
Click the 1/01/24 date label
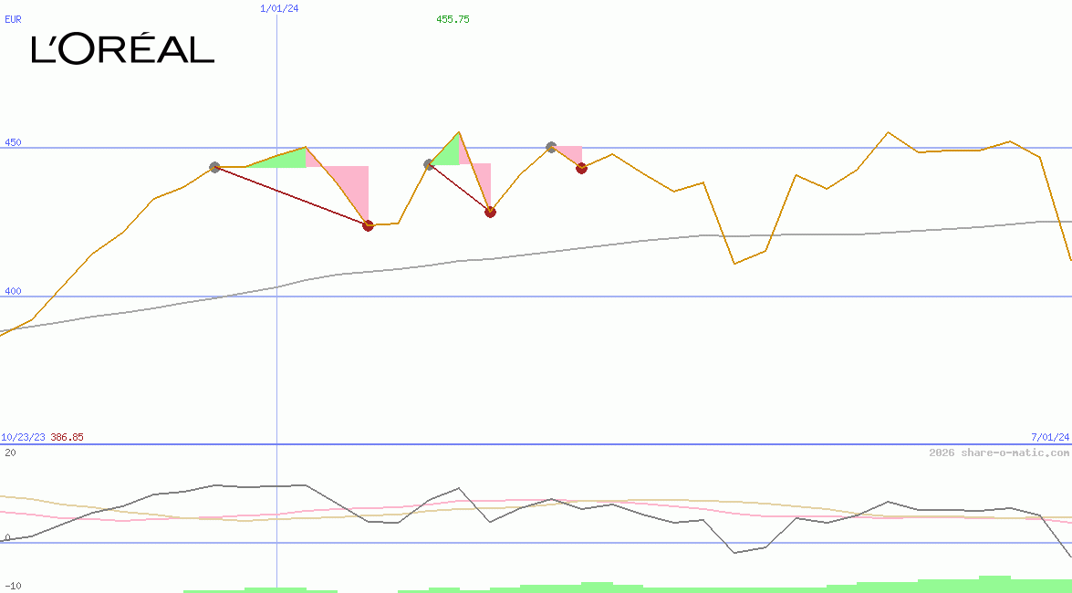279,8
